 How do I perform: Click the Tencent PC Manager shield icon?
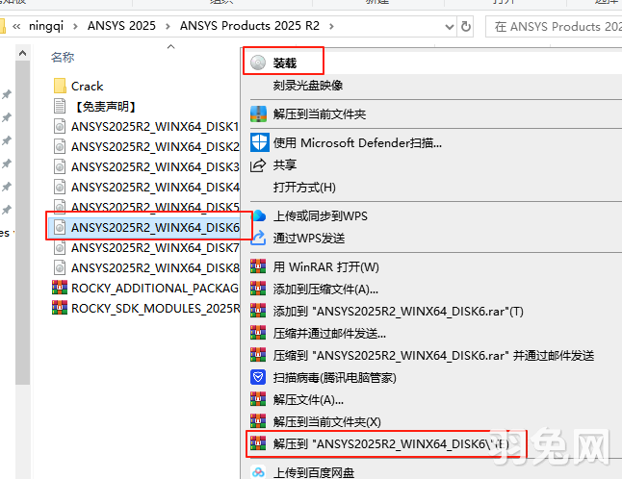258,377
